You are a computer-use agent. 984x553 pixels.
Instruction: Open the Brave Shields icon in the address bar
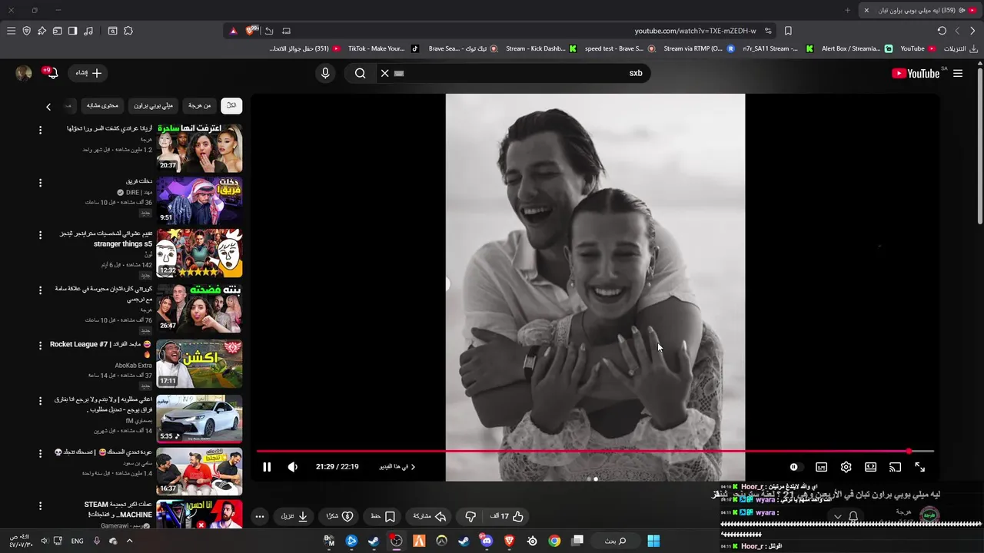pyautogui.click(x=251, y=31)
